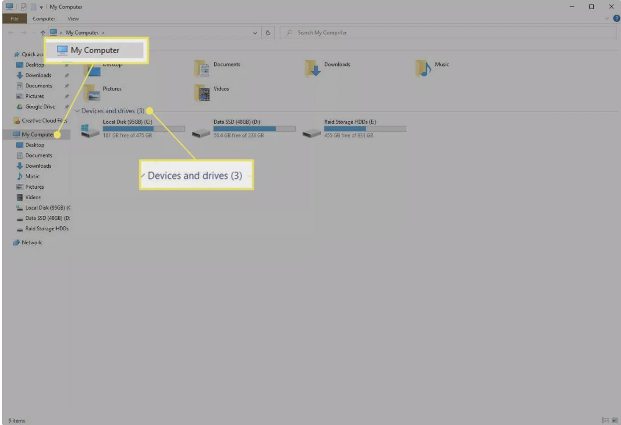Select Google Drive in Quick access
Viewport: 621px width, 425px height.
tap(40, 107)
